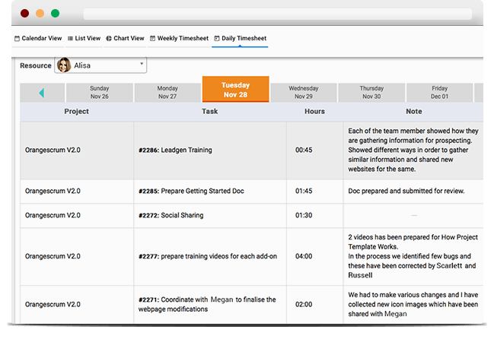The width and height of the screenshot is (494, 339).
Task: Click hours value 00:45
Action: (304, 150)
